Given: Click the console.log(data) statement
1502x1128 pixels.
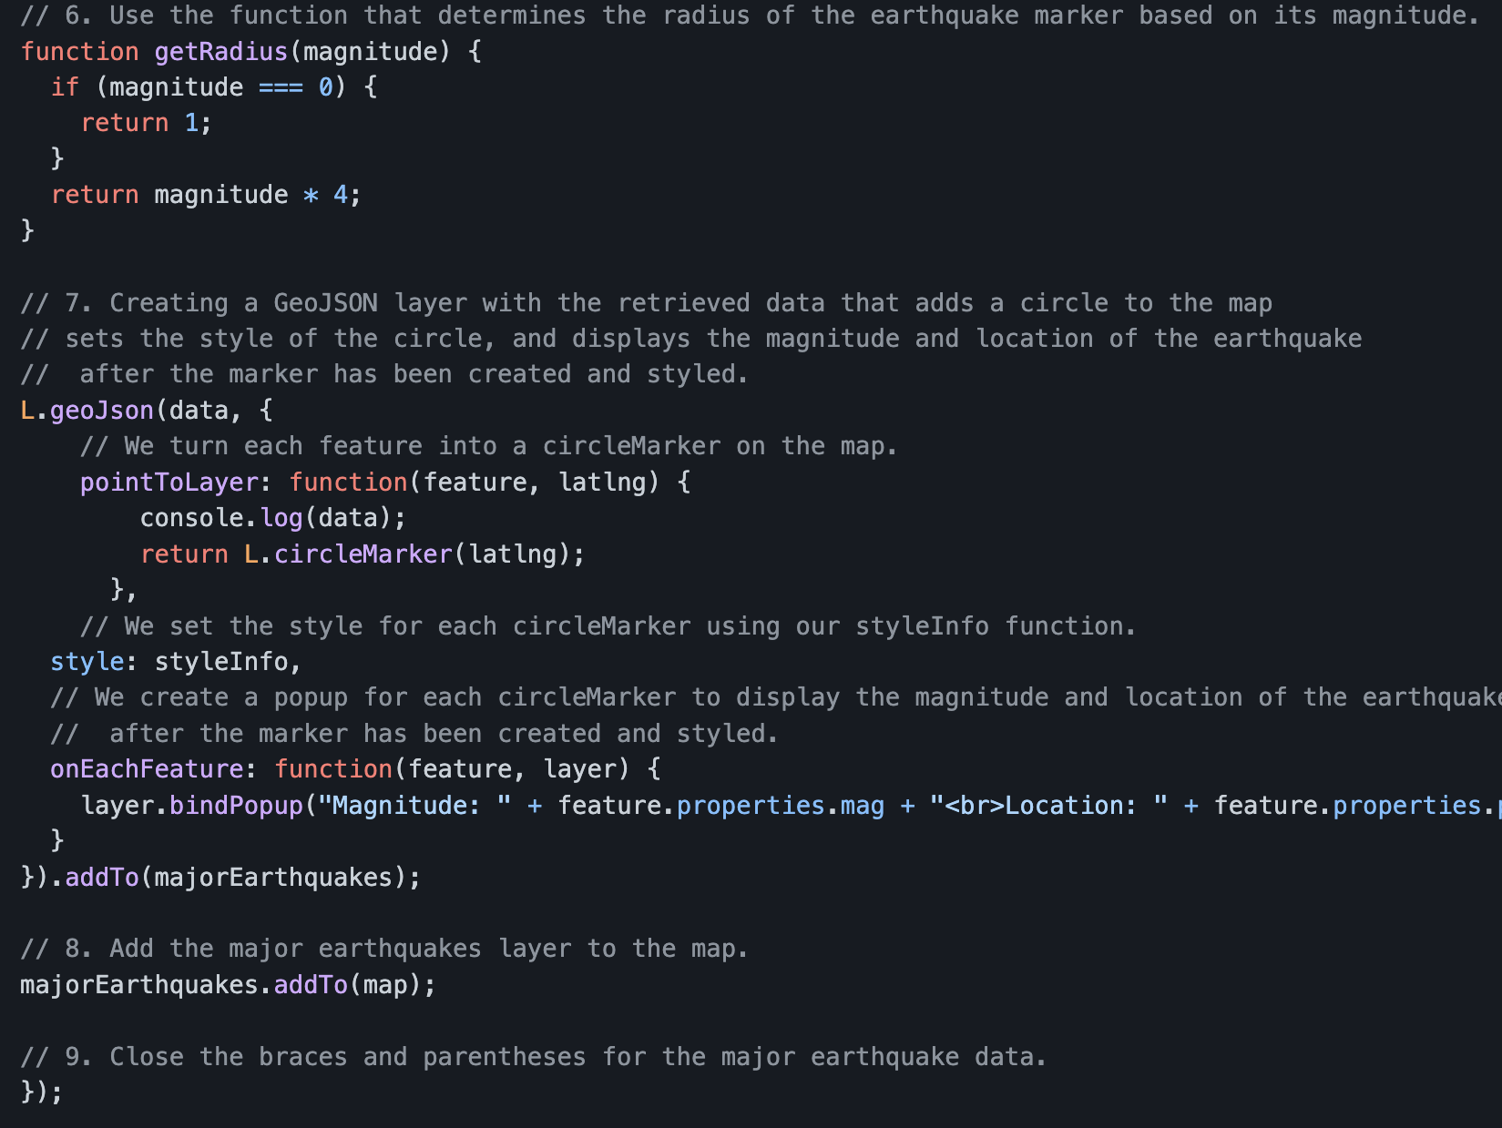Looking at the screenshot, I should point(271,517).
